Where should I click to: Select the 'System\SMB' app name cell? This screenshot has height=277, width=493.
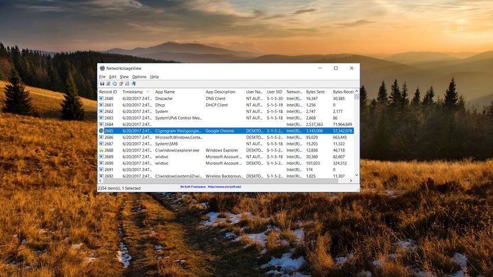pos(167,144)
